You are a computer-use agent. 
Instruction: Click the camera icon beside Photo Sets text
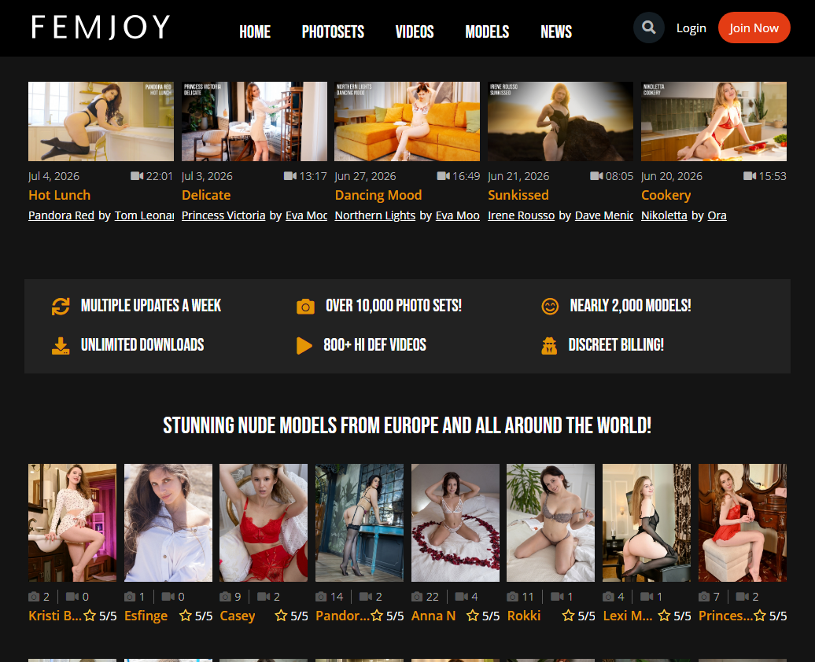point(305,307)
